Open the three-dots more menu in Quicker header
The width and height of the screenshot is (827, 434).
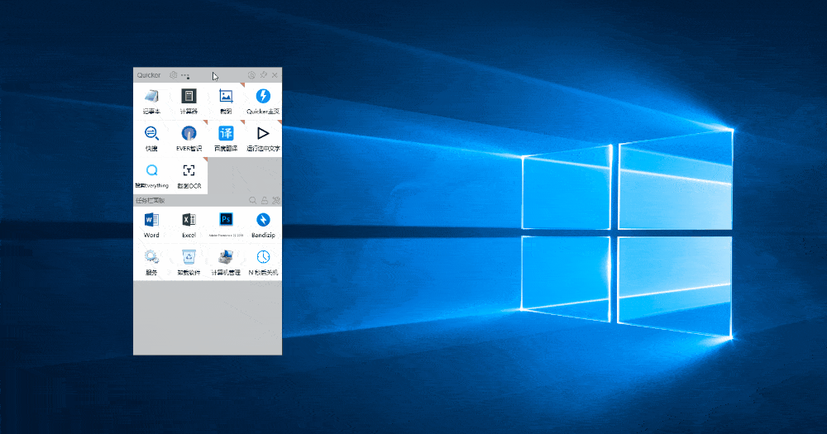pyautogui.click(x=185, y=76)
